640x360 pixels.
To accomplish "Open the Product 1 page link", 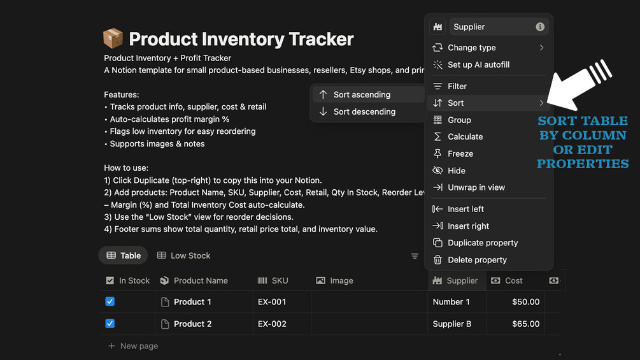I will point(192,302).
